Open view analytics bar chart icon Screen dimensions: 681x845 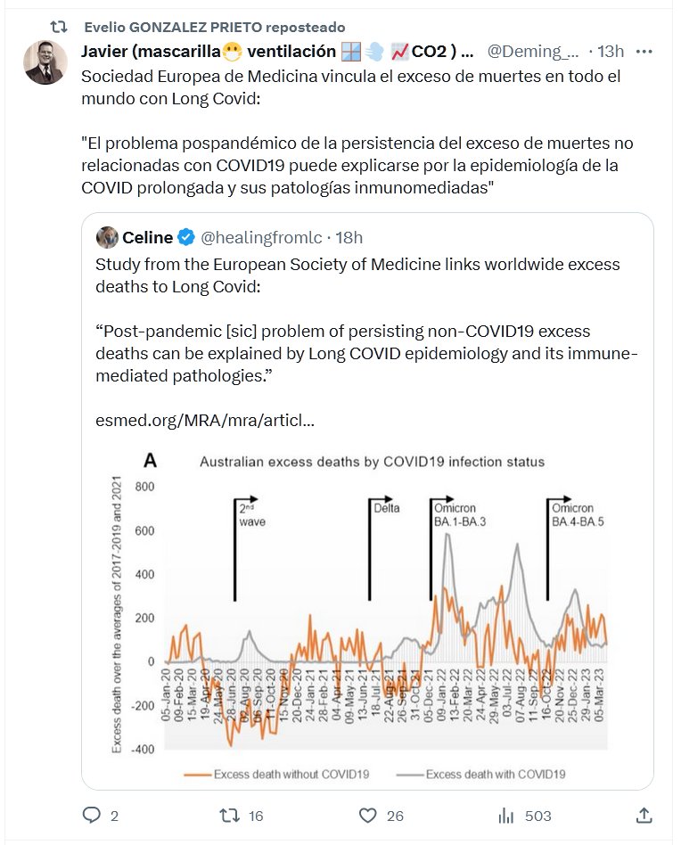click(506, 815)
